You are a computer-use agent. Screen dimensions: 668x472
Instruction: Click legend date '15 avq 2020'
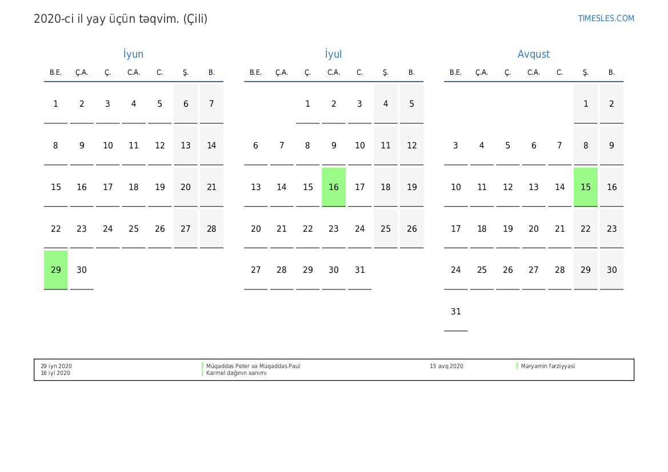click(x=446, y=366)
